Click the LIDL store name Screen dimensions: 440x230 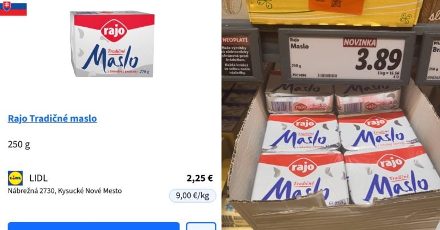[x=38, y=178]
